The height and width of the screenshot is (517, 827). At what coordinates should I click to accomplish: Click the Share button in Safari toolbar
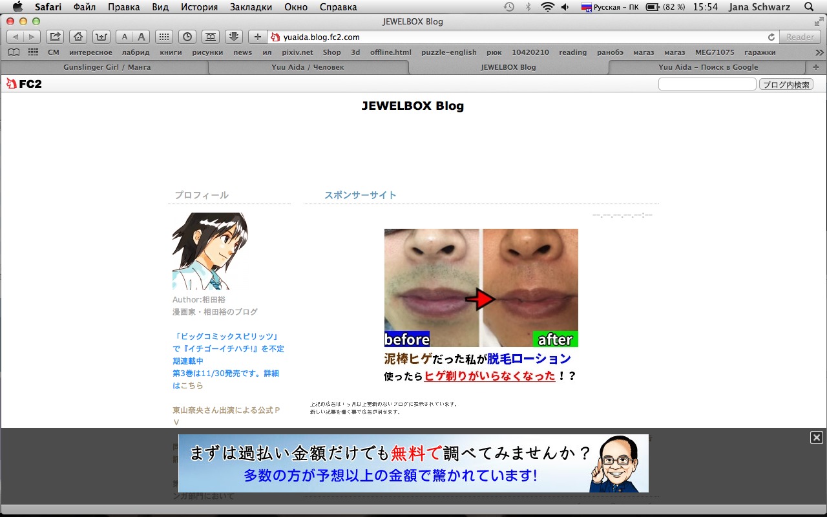pyautogui.click(x=55, y=37)
